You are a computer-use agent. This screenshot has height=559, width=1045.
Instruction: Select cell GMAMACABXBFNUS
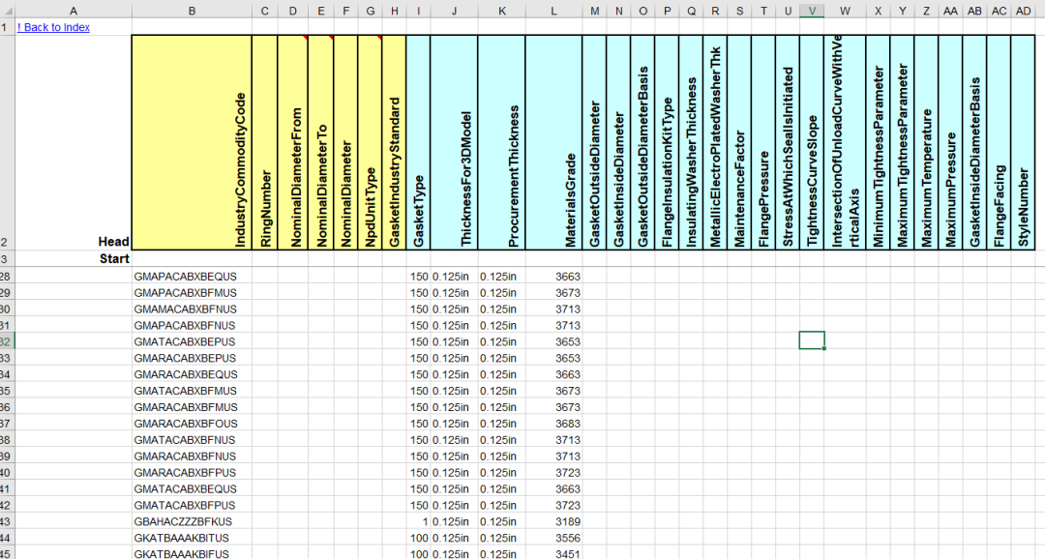(192, 309)
